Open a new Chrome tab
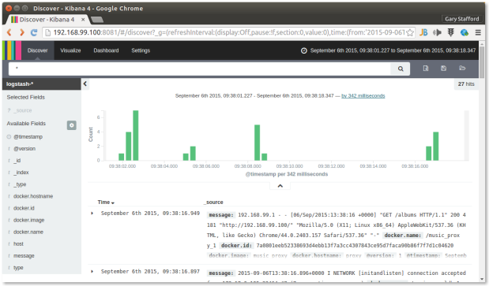 coord(97,20)
